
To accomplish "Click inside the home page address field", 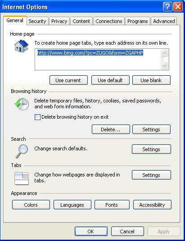I will [98, 60].
